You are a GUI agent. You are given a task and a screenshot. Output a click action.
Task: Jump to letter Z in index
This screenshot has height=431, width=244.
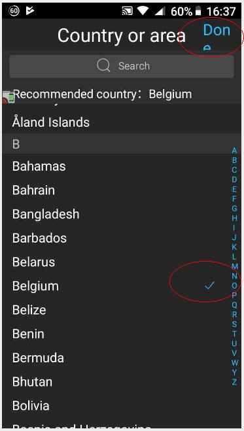coord(234,382)
